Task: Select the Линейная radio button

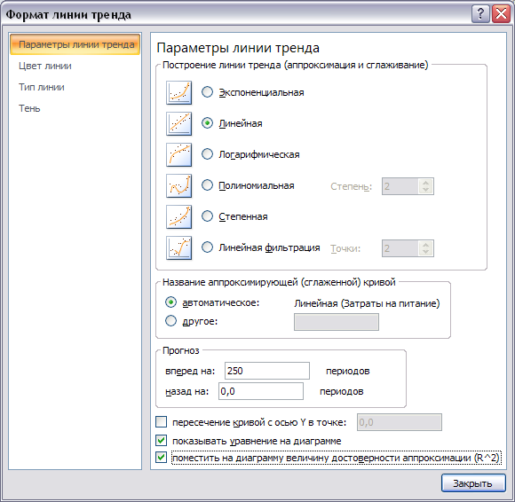Action: tap(207, 123)
